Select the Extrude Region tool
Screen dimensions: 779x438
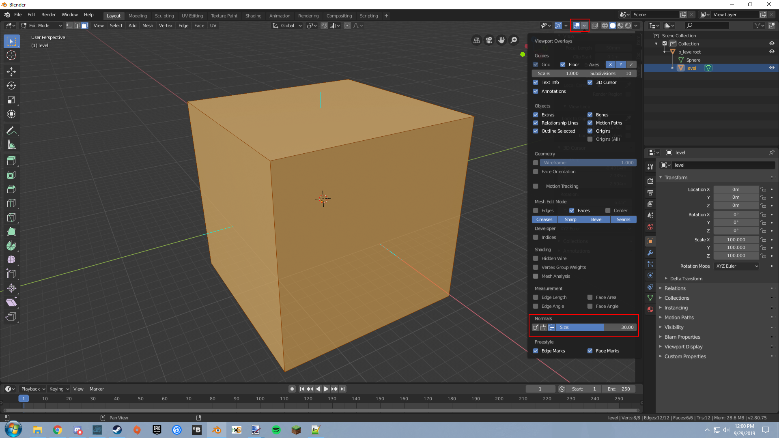pyautogui.click(x=11, y=161)
